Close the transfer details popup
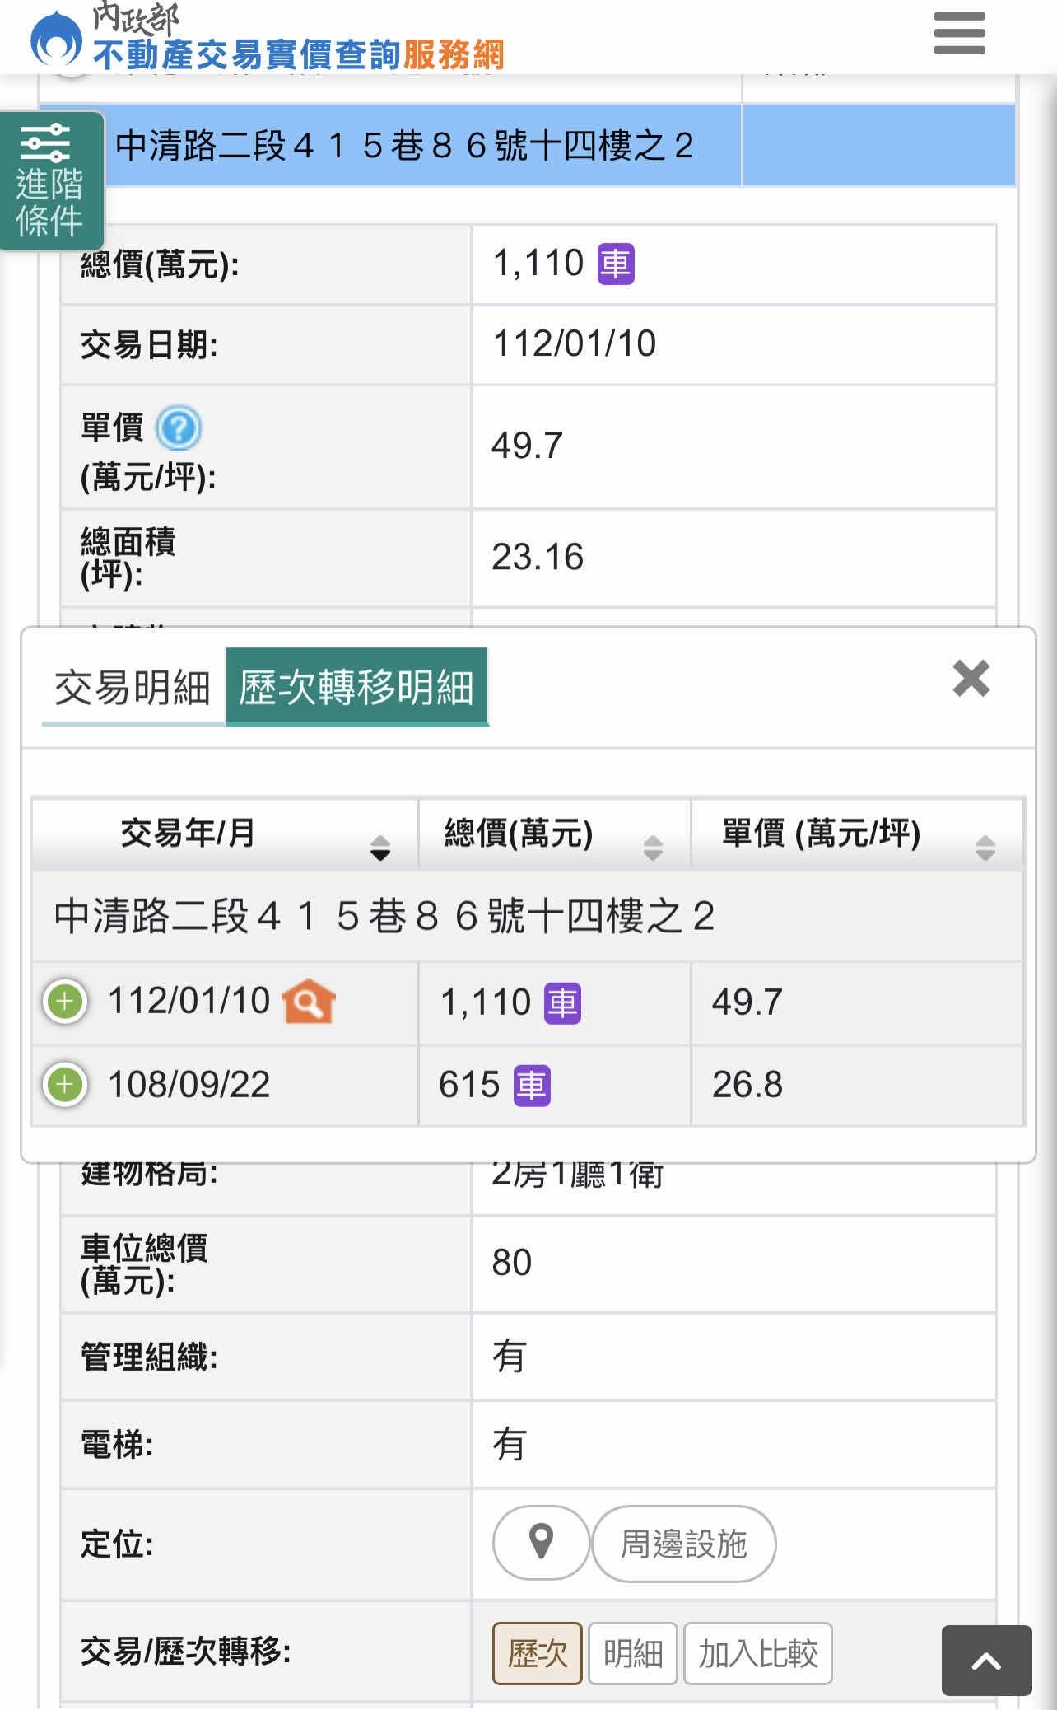Viewport: 1057px width, 1710px height. click(971, 679)
